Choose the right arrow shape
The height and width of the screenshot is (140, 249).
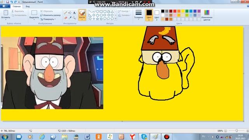point(105,15)
